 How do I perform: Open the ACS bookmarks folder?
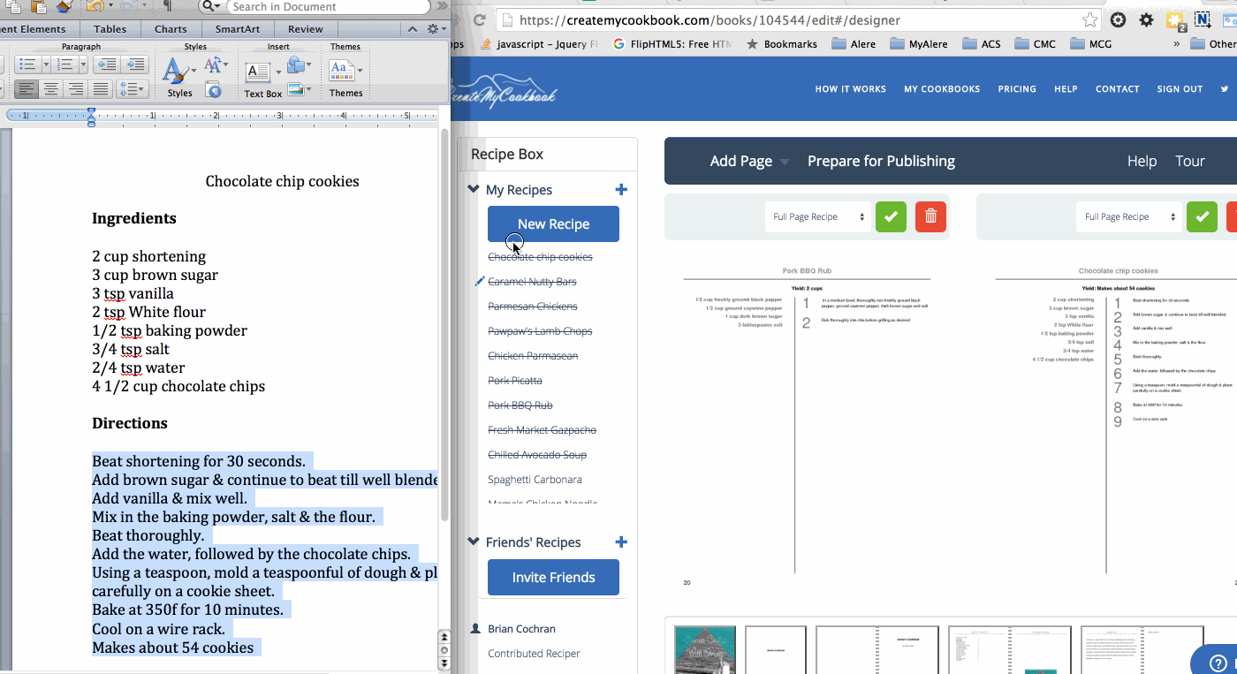coord(982,43)
